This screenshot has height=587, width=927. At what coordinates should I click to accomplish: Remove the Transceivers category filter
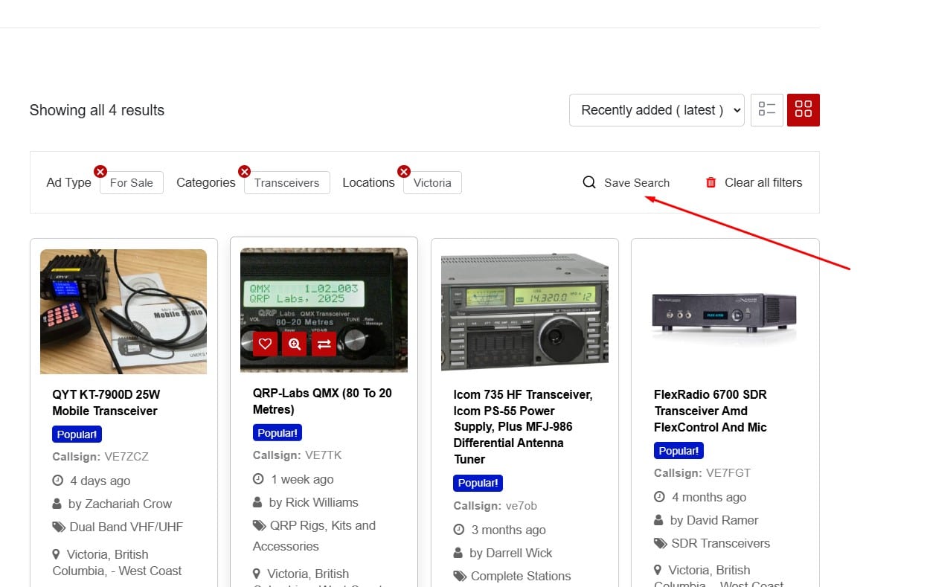click(244, 172)
